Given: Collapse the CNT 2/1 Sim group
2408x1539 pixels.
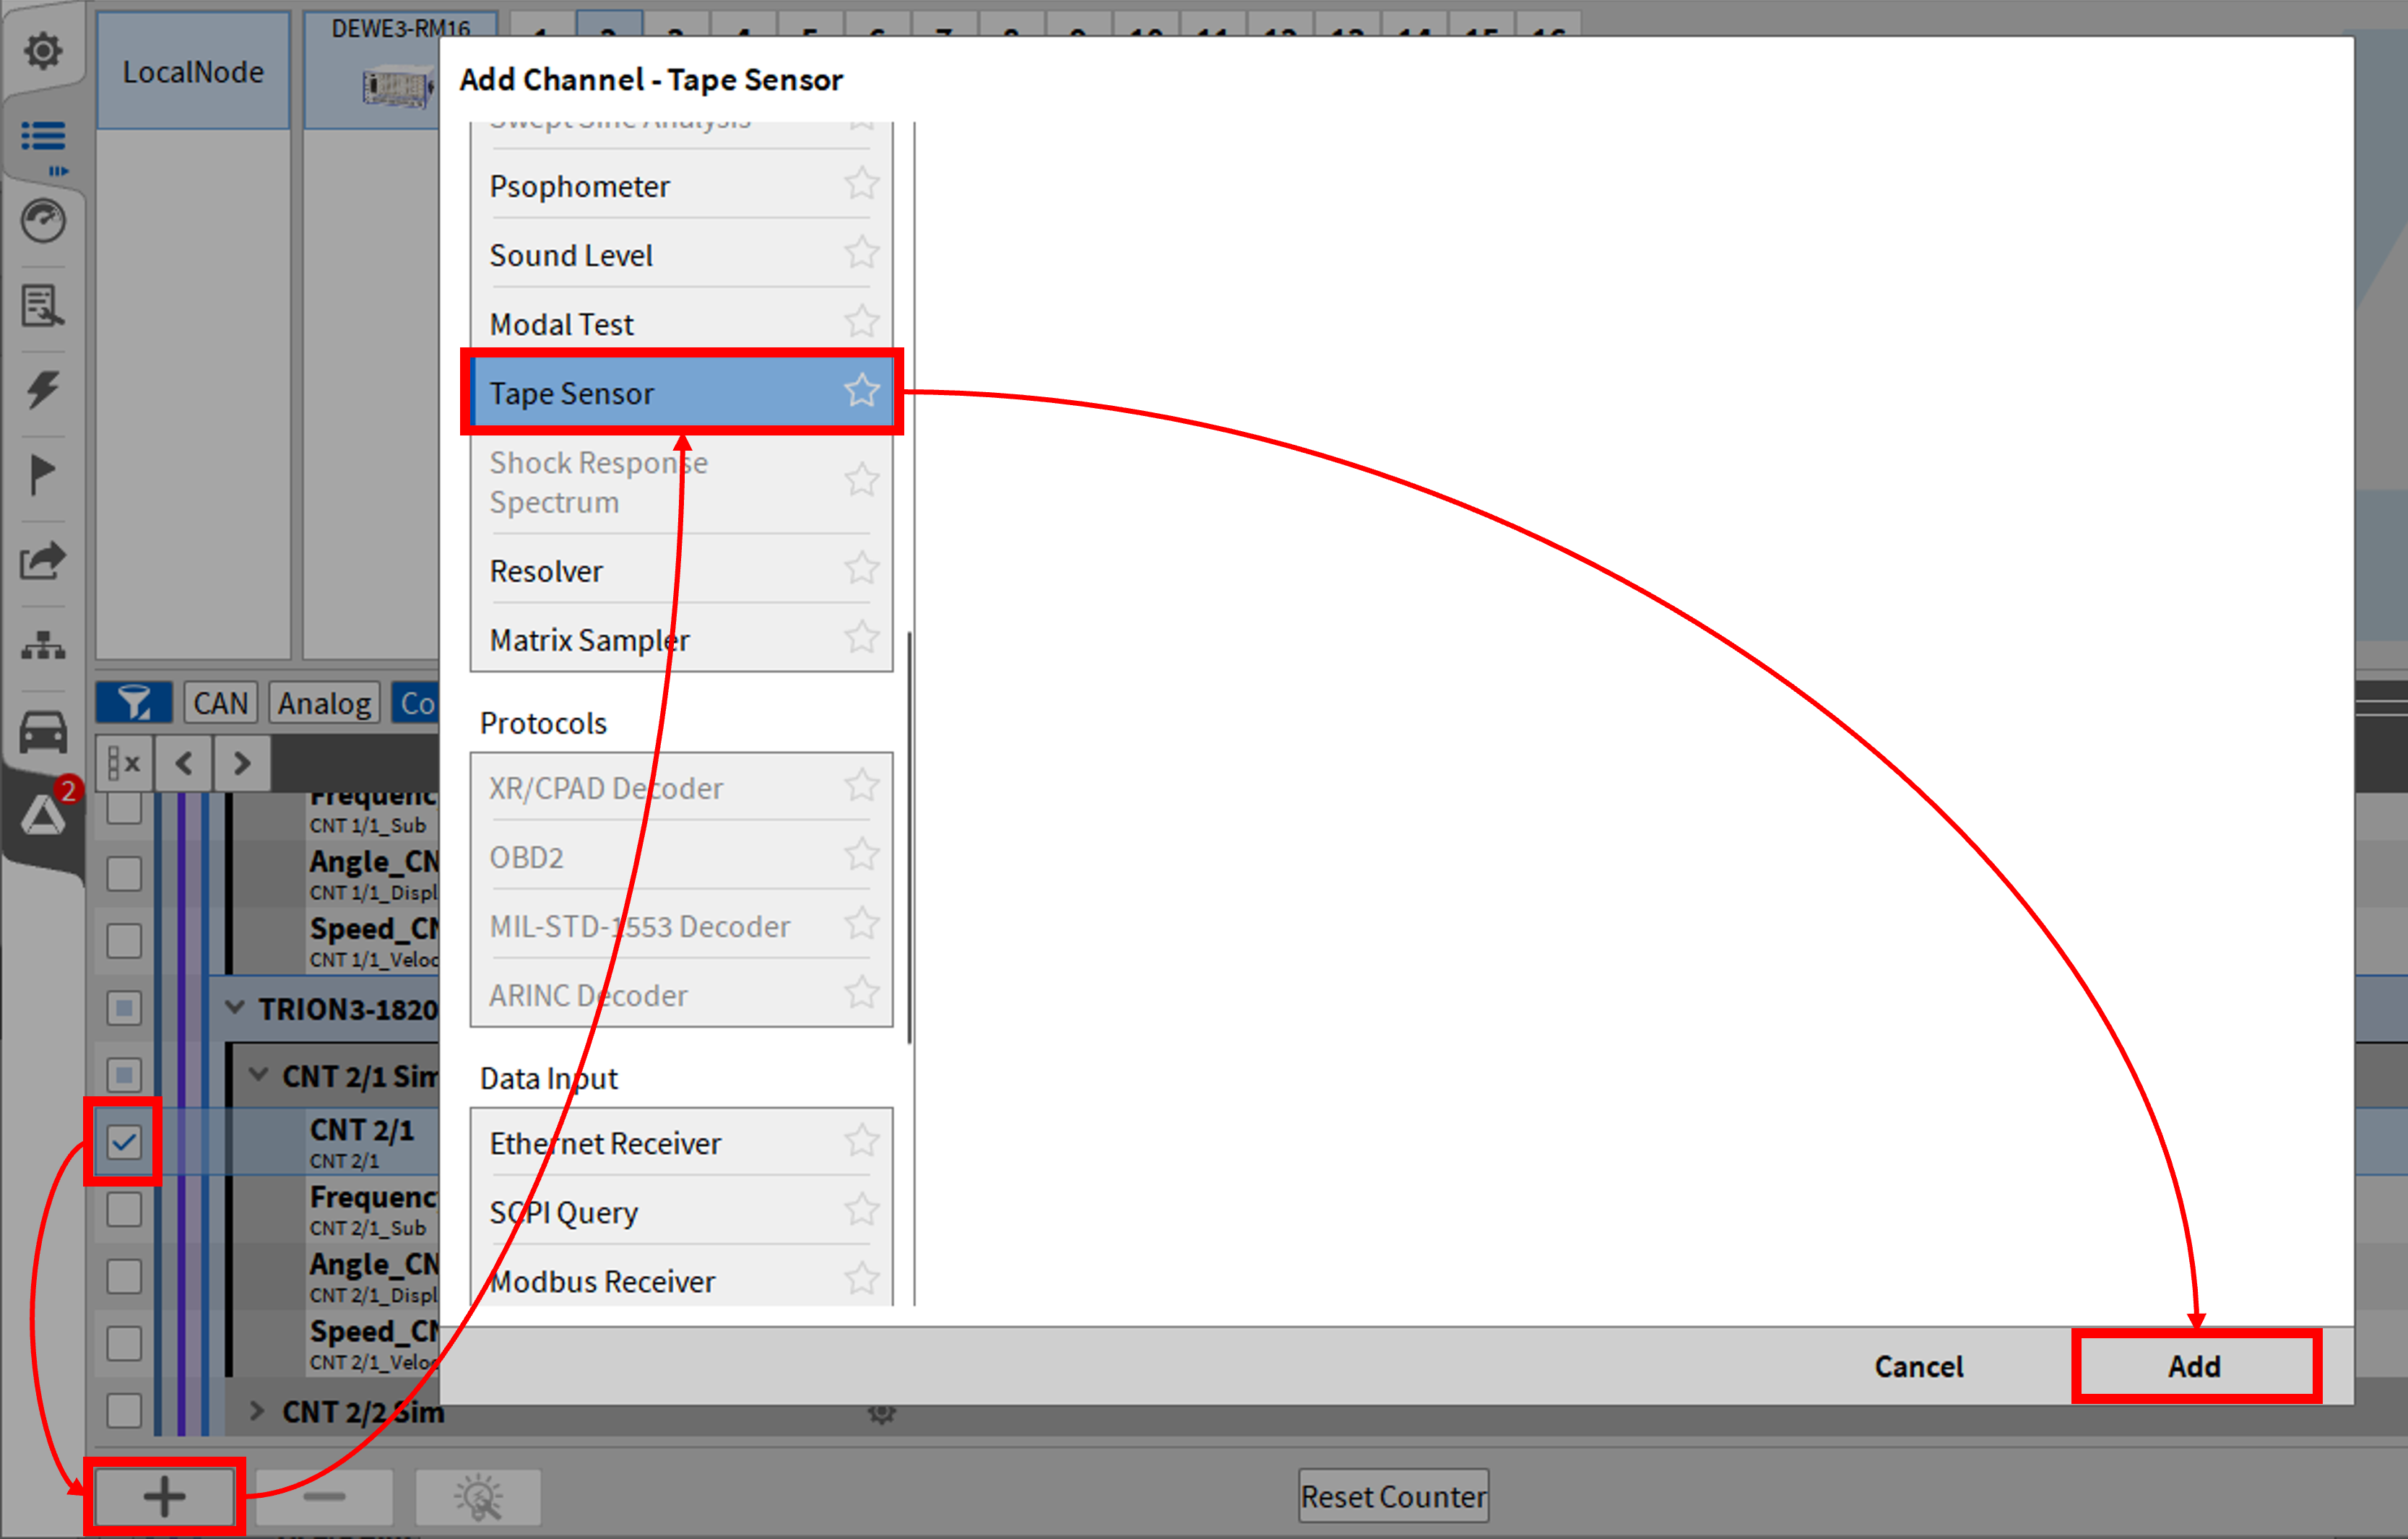Looking at the screenshot, I should coord(259,1074).
